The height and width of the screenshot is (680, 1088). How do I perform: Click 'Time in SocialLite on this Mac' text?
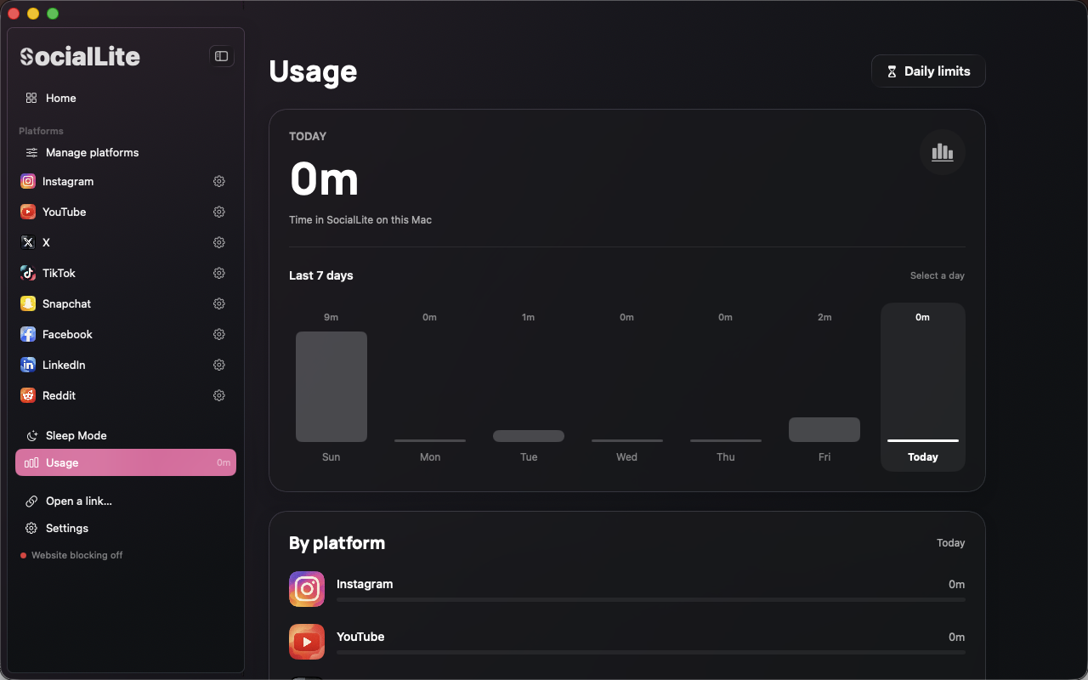coord(360,219)
